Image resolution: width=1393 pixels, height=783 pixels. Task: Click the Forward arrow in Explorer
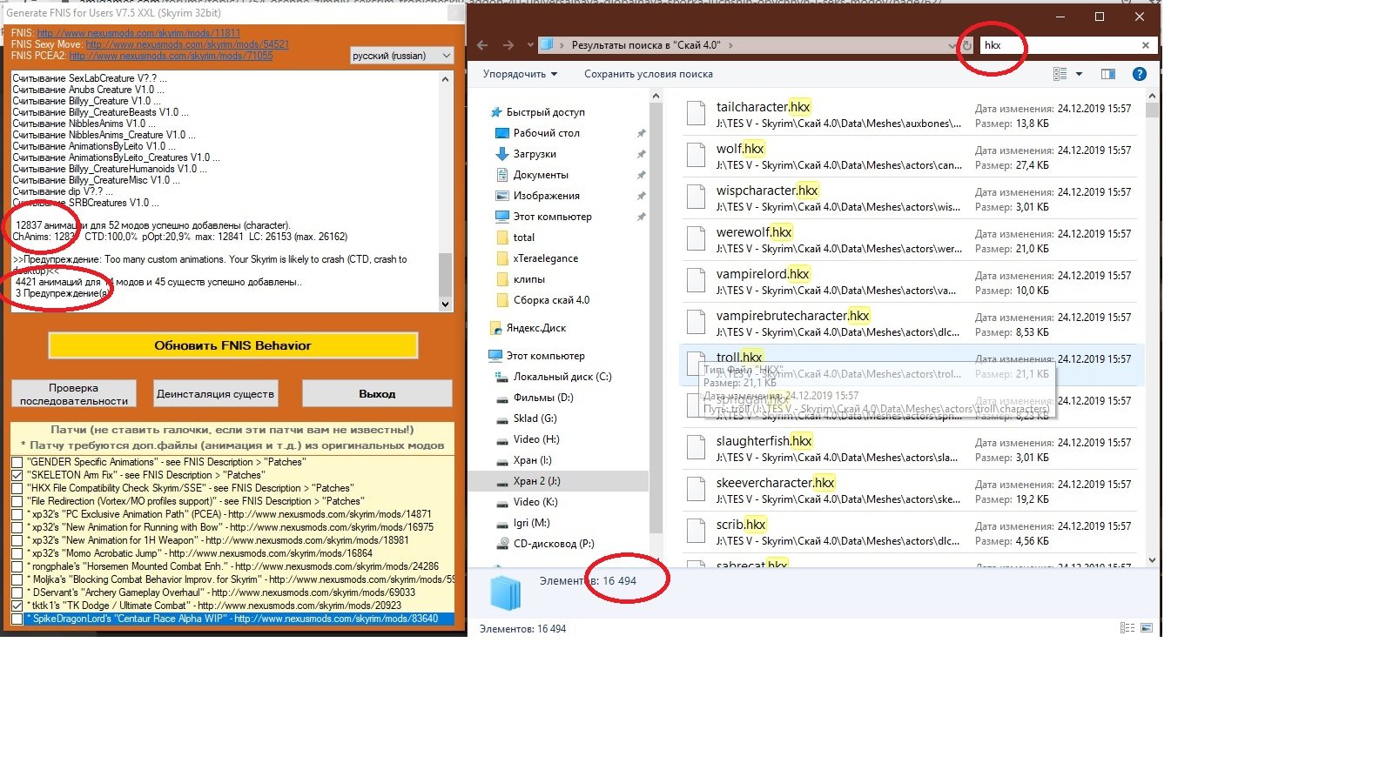(x=508, y=45)
